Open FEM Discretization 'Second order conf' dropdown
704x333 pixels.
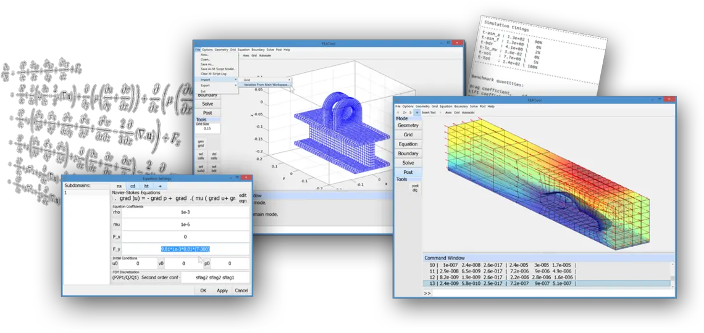click(x=161, y=277)
